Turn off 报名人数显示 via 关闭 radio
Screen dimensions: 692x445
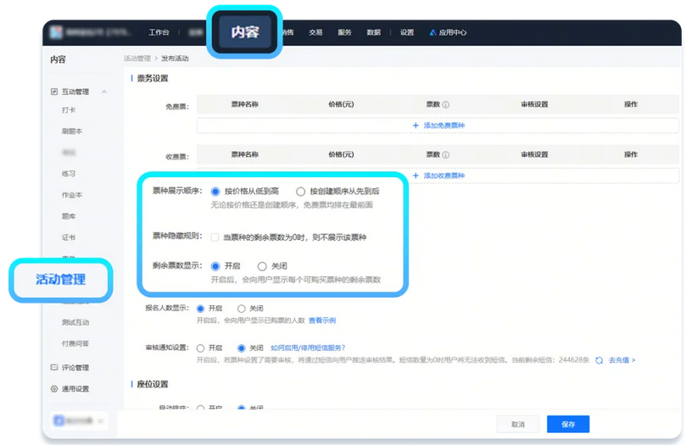(242, 309)
